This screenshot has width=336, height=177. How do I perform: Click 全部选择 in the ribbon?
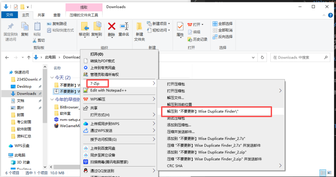[223, 24]
